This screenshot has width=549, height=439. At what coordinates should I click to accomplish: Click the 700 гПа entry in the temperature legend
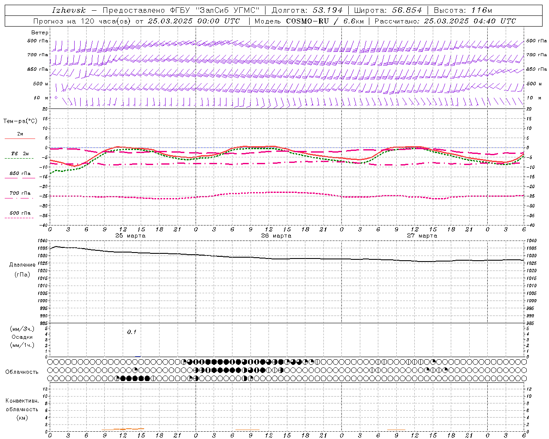pyautogui.click(x=20, y=193)
